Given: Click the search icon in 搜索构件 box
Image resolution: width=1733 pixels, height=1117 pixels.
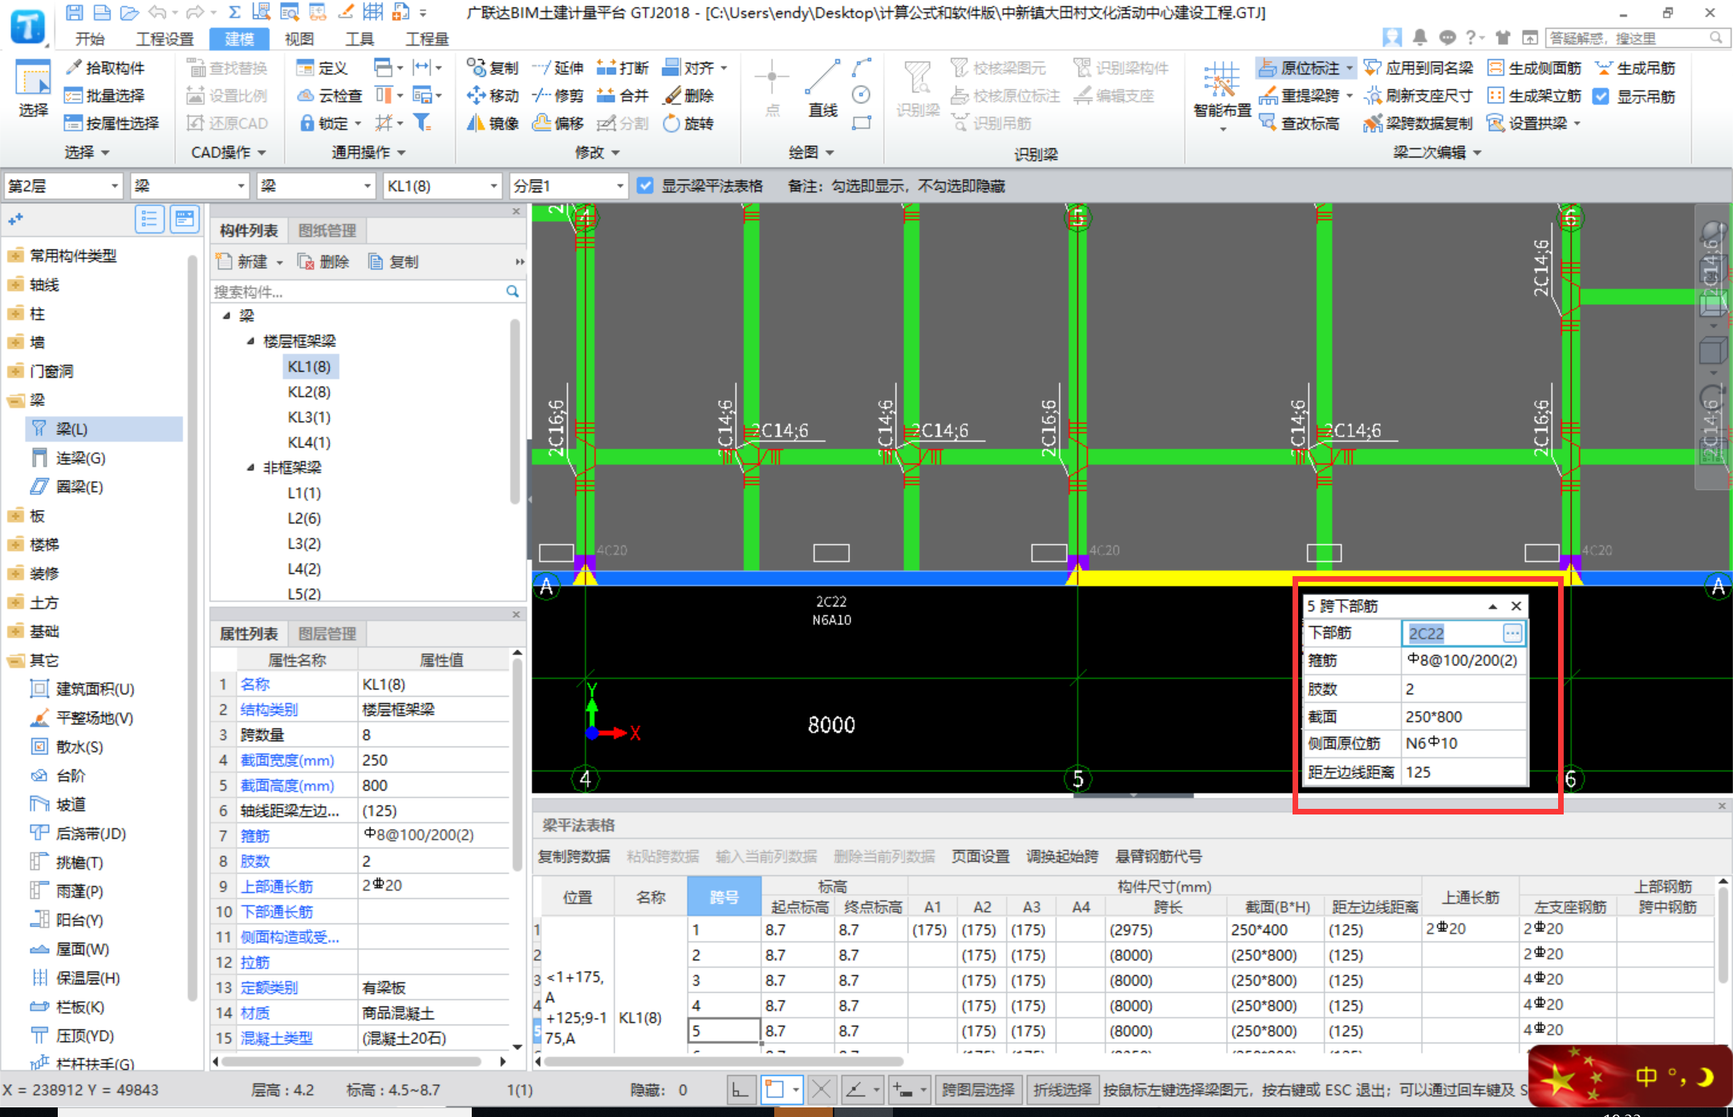Looking at the screenshot, I should 512,291.
